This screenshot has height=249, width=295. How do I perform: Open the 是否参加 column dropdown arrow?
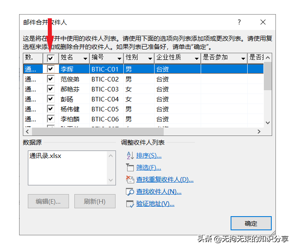(243, 59)
